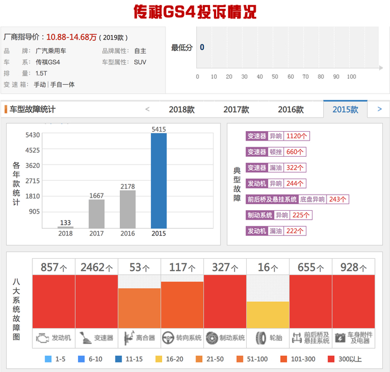Select the 2016款 model year tab
The width and height of the screenshot is (390, 372).
(291, 109)
